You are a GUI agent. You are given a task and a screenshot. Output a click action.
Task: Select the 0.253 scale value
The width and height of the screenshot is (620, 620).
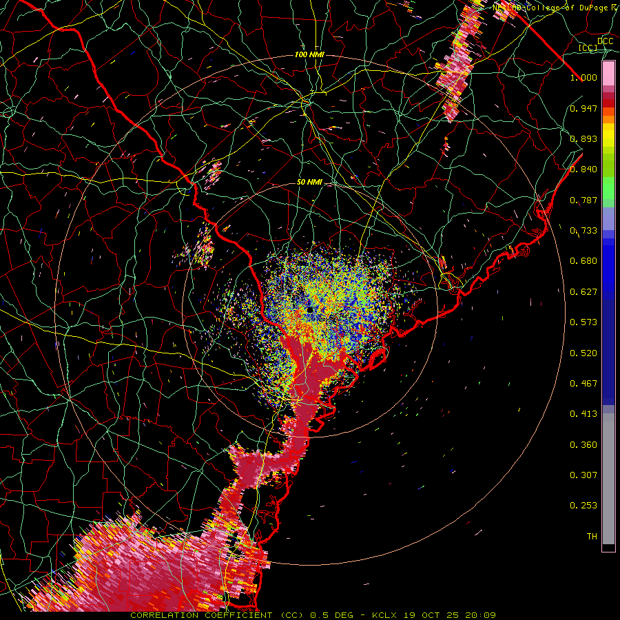[583, 506]
